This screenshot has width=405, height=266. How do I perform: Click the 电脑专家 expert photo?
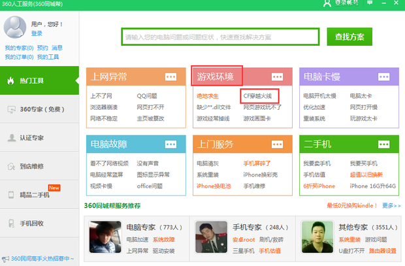point(105,237)
